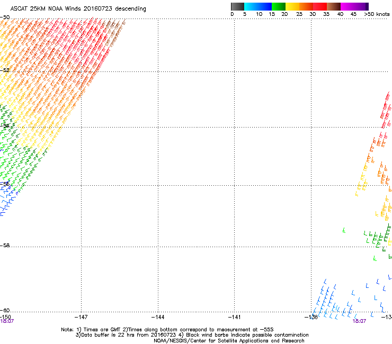392x344 pixels.
Task: Click the legend tick label '25'
Action: pos(299,14)
